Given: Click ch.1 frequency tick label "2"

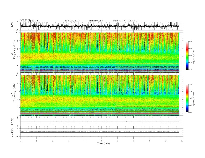Looking at the screenshot, I should 18,65.
